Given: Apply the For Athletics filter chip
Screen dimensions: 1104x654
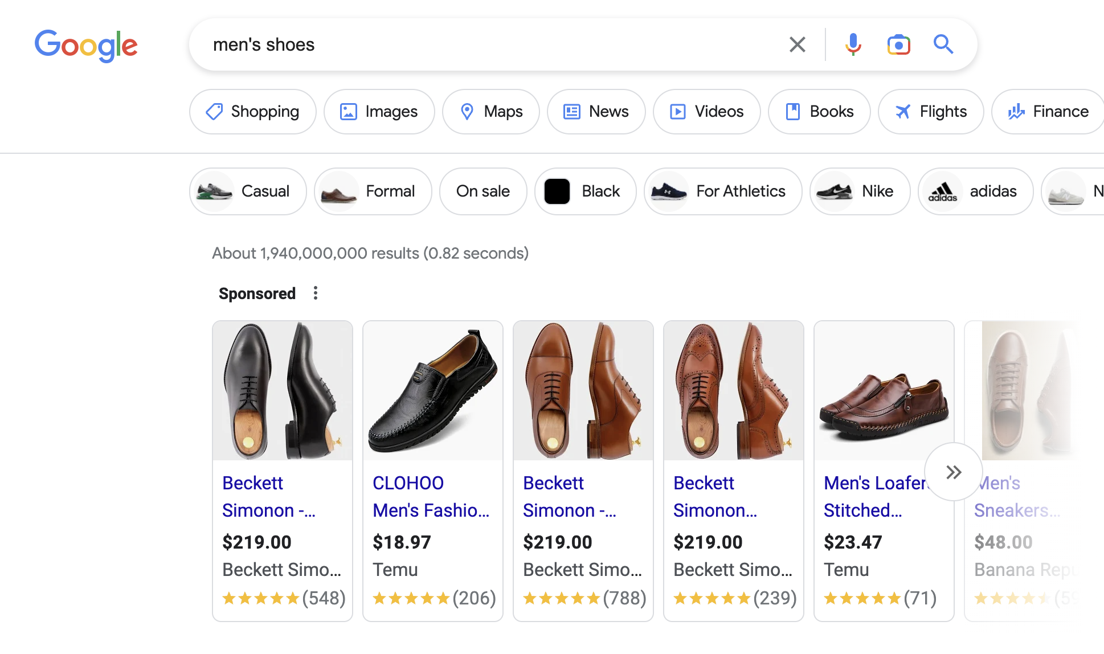Looking at the screenshot, I should pos(723,191).
